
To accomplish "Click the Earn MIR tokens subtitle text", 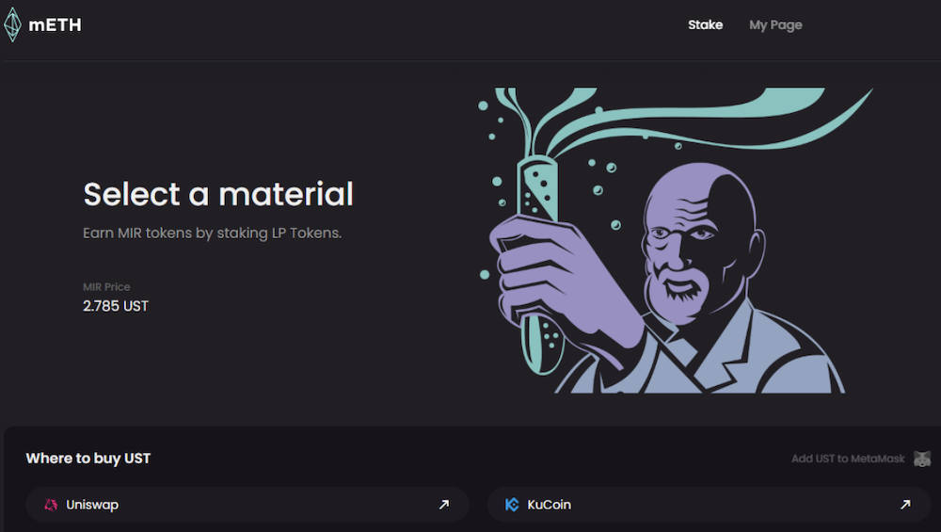I will click(x=213, y=233).
